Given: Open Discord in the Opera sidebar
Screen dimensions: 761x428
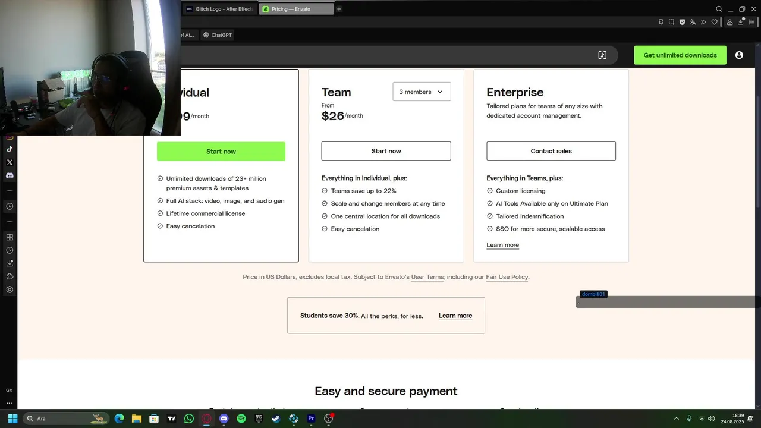Looking at the screenshot, I should [x=10, y=175].
